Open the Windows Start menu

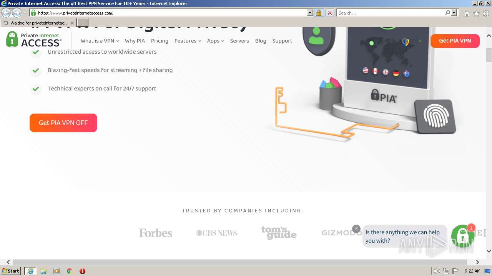[x=11, y=271]
